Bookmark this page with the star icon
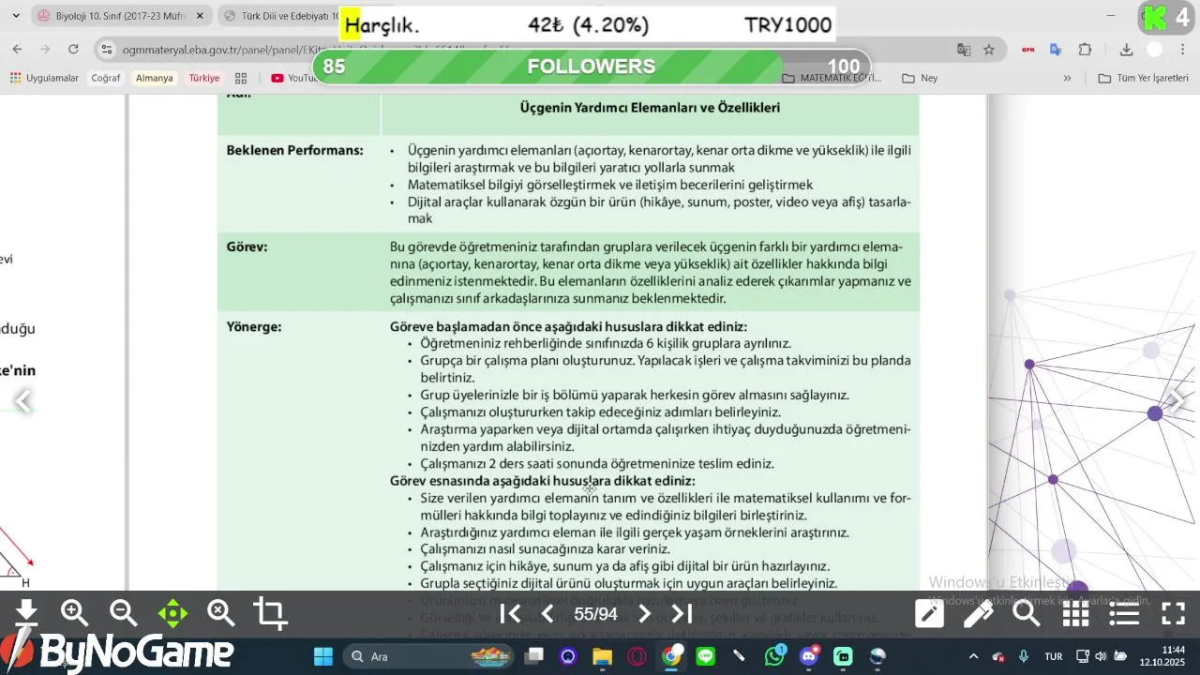This screenshot has width=1200, height=675. [x=989, y=50]
